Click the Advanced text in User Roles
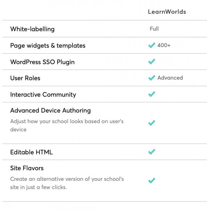This screenshot has height=211, width=207. pos(170,78)
